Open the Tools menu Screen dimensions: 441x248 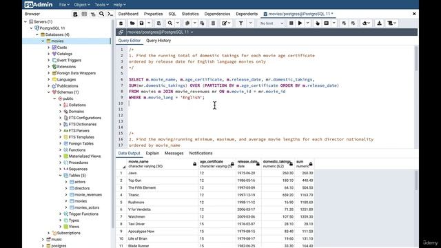(x=101, y=5)
